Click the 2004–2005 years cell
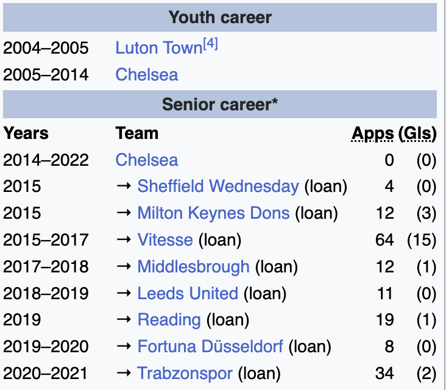Viewport: 446px width, 390px height. pyautogui.click(x=46, y=48)
